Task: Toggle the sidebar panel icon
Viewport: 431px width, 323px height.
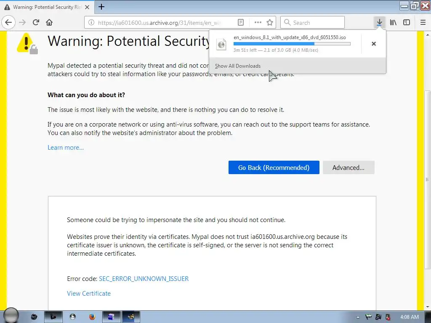Action: tap(407, 22)
